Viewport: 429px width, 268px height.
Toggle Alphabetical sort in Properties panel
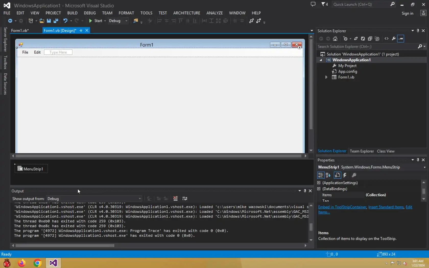pos(328,175)
